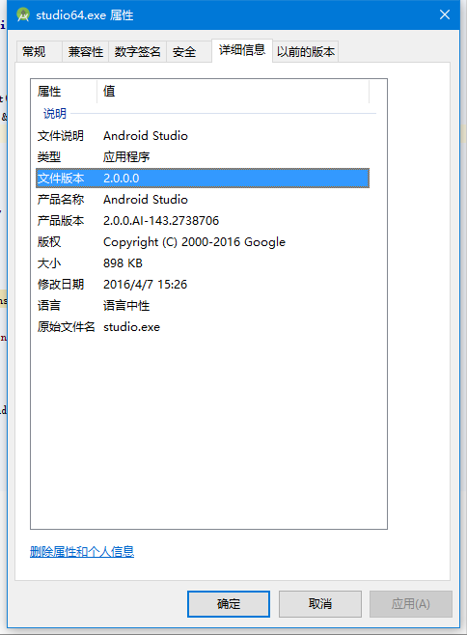Open the 兼容性 tab

[85, 52]
